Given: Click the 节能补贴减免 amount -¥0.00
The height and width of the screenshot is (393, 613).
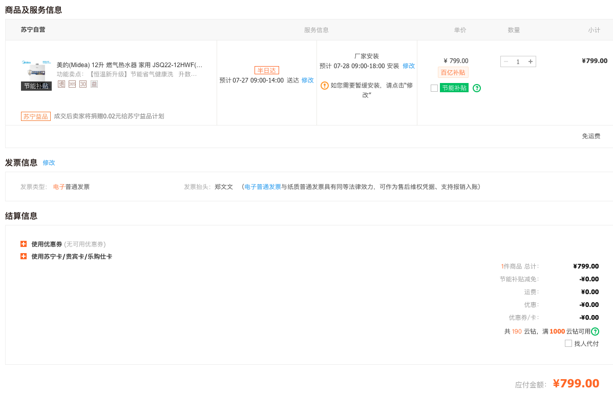Looking at the screenshot, I should pyautogui.click(x=589, y=279).
